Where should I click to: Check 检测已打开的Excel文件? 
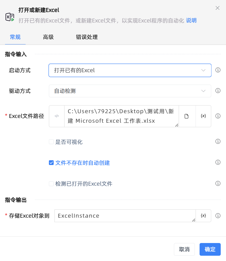pos(51,184)
